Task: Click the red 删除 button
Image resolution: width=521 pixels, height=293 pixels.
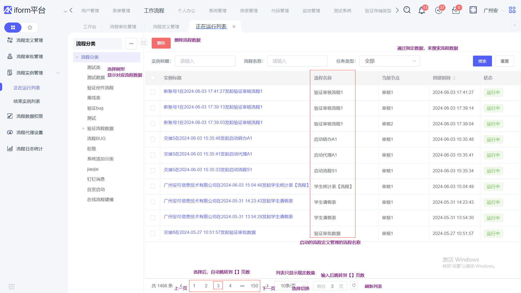Action: pyautogui.click(x=161, y=43)
